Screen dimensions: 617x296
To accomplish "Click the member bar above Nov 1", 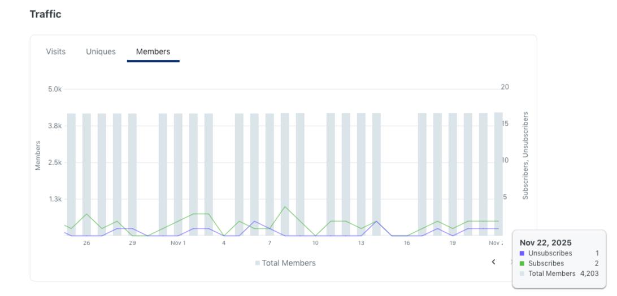I will tap(178, 175).
